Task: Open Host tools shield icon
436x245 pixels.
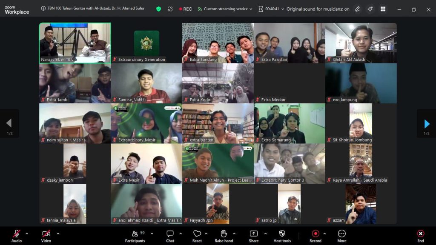Action: coord(282,235)
